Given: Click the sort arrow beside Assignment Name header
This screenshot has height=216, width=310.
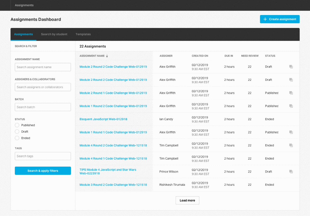Looking at the screenshot, I should [107, 56].
